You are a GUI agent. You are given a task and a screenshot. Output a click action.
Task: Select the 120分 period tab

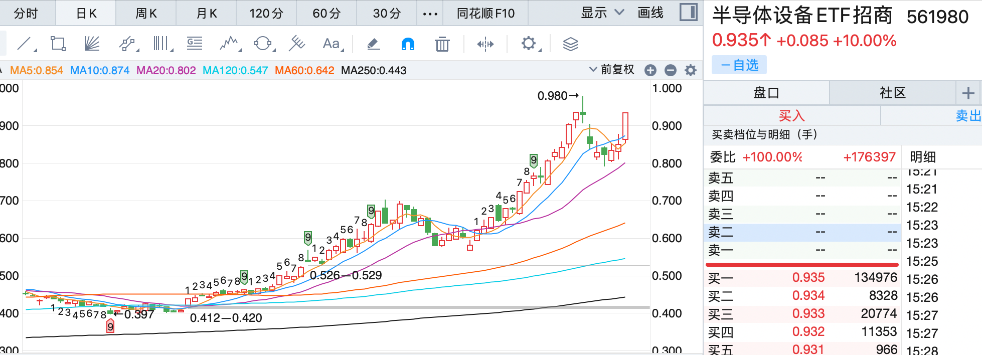266,14
